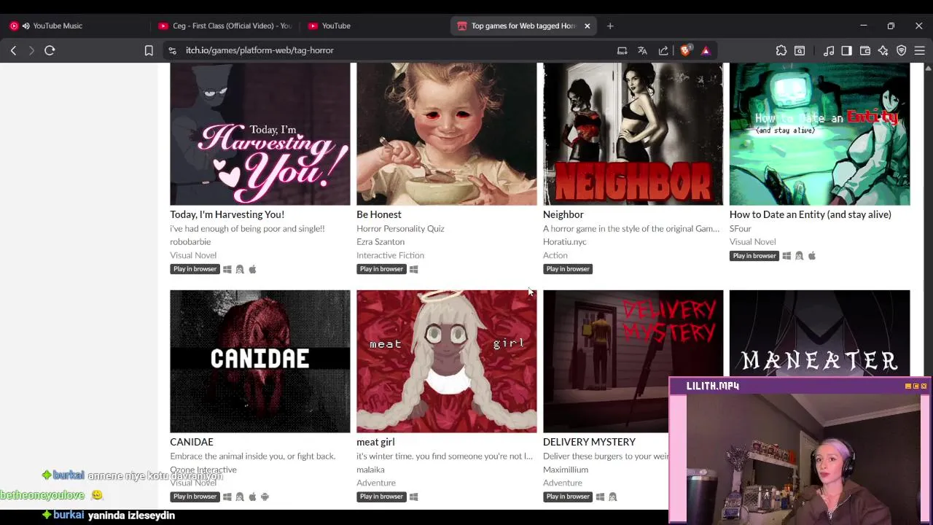Open How to Date an Entity cover
Viewport: 933px width, 525px height.
tap(820, 134)
